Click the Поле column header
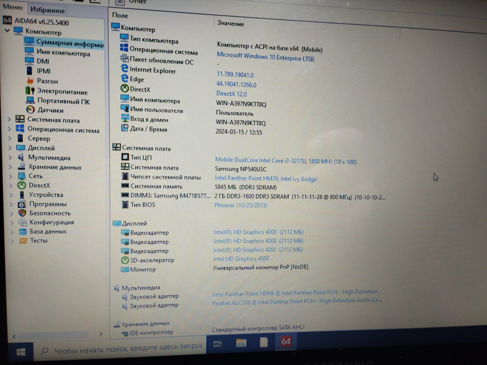Viewport: 487px width, 365px height. pyautogui.click(x=120, y=15)
